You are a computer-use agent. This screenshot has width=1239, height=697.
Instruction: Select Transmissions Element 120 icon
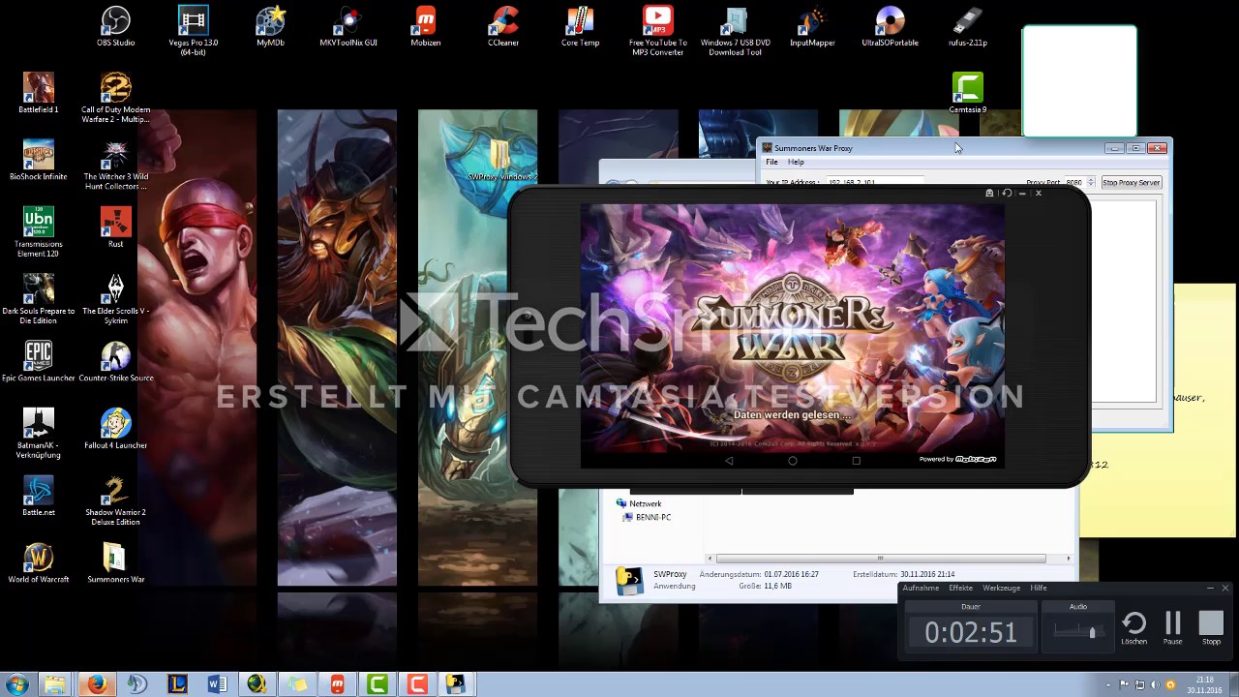[39, 231]
